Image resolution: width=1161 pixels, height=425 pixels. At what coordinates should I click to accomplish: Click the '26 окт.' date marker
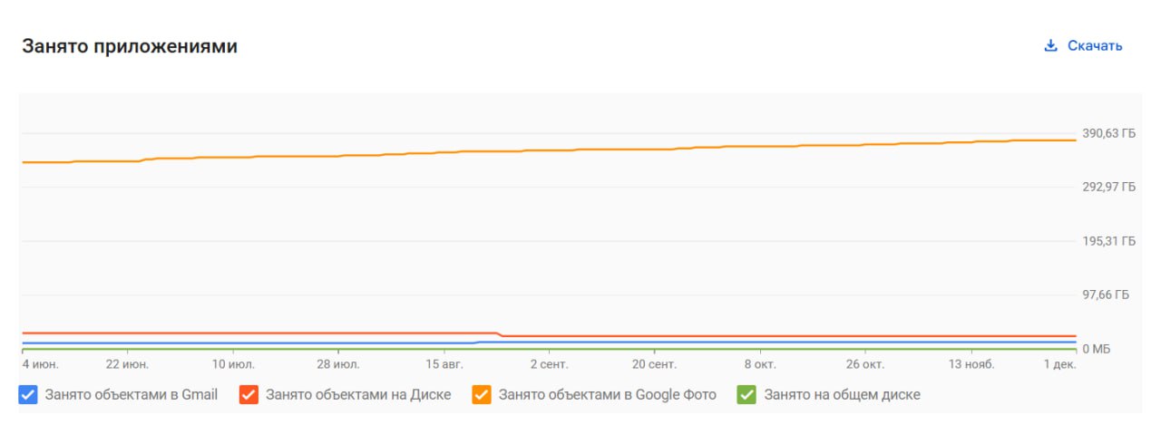[x=864, y=364]
